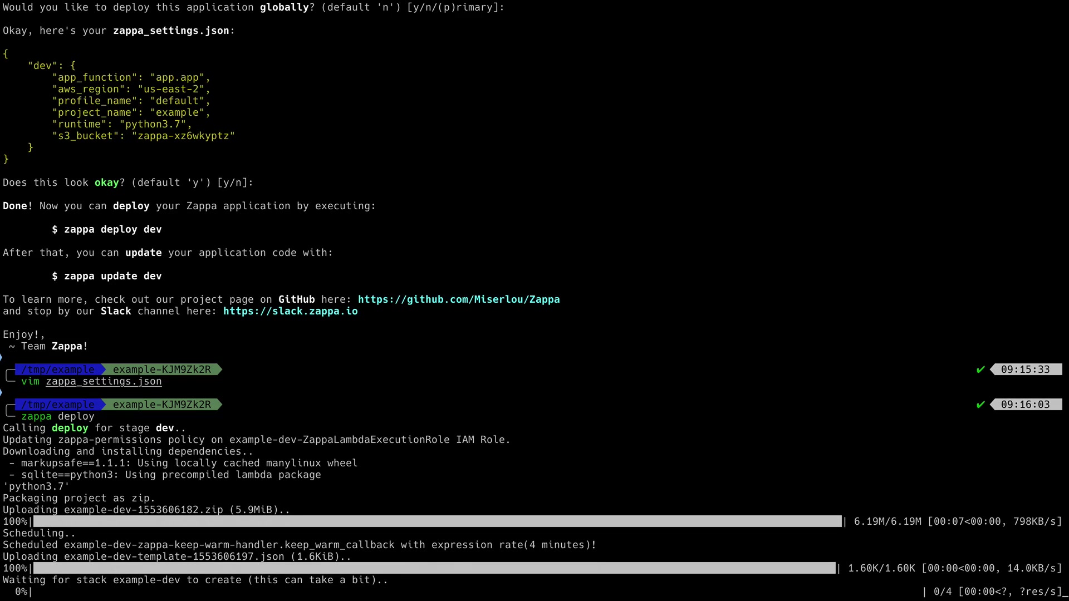Click the GitHub Zappa project URL

pos(458,299)
